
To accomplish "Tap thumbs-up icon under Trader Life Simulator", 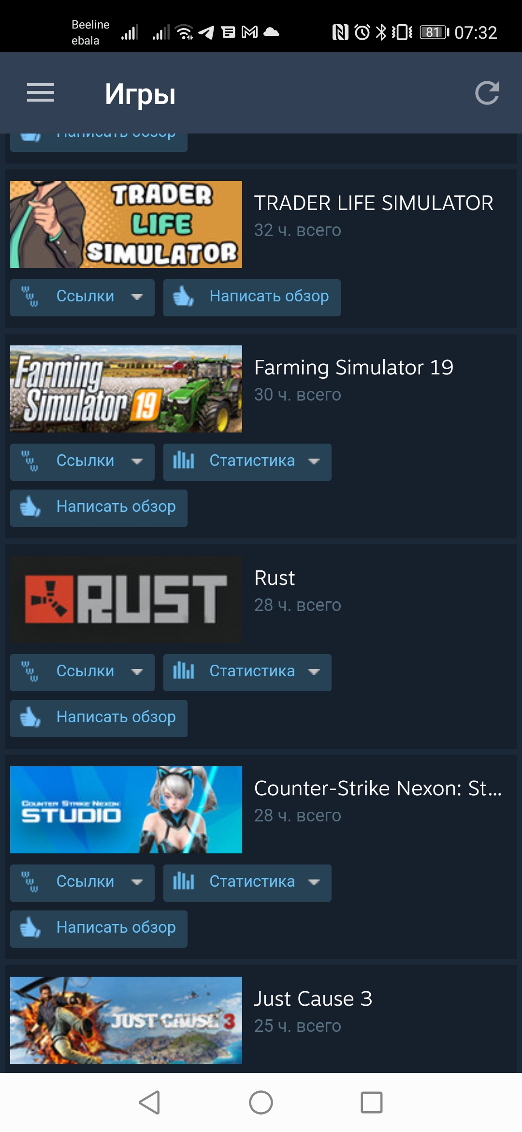I will point(183,297).
